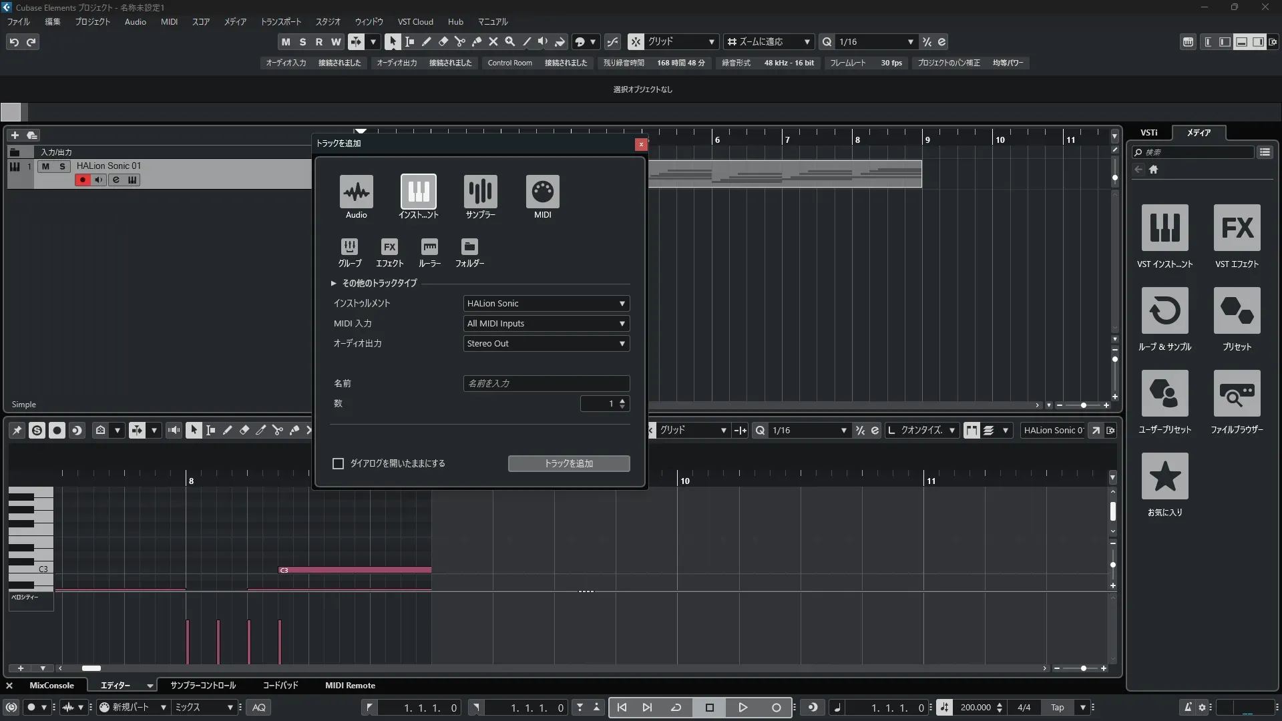Open the All MIDI Inputs dropdown

pyautogui.click(x=546, y=324)
